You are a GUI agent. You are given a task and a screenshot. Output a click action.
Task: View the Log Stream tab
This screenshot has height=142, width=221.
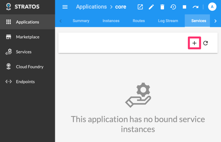168,21
